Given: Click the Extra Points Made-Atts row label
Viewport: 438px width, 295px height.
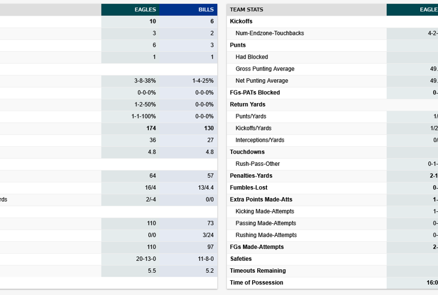Looking at the screenshot, I should tap(261, 200).
